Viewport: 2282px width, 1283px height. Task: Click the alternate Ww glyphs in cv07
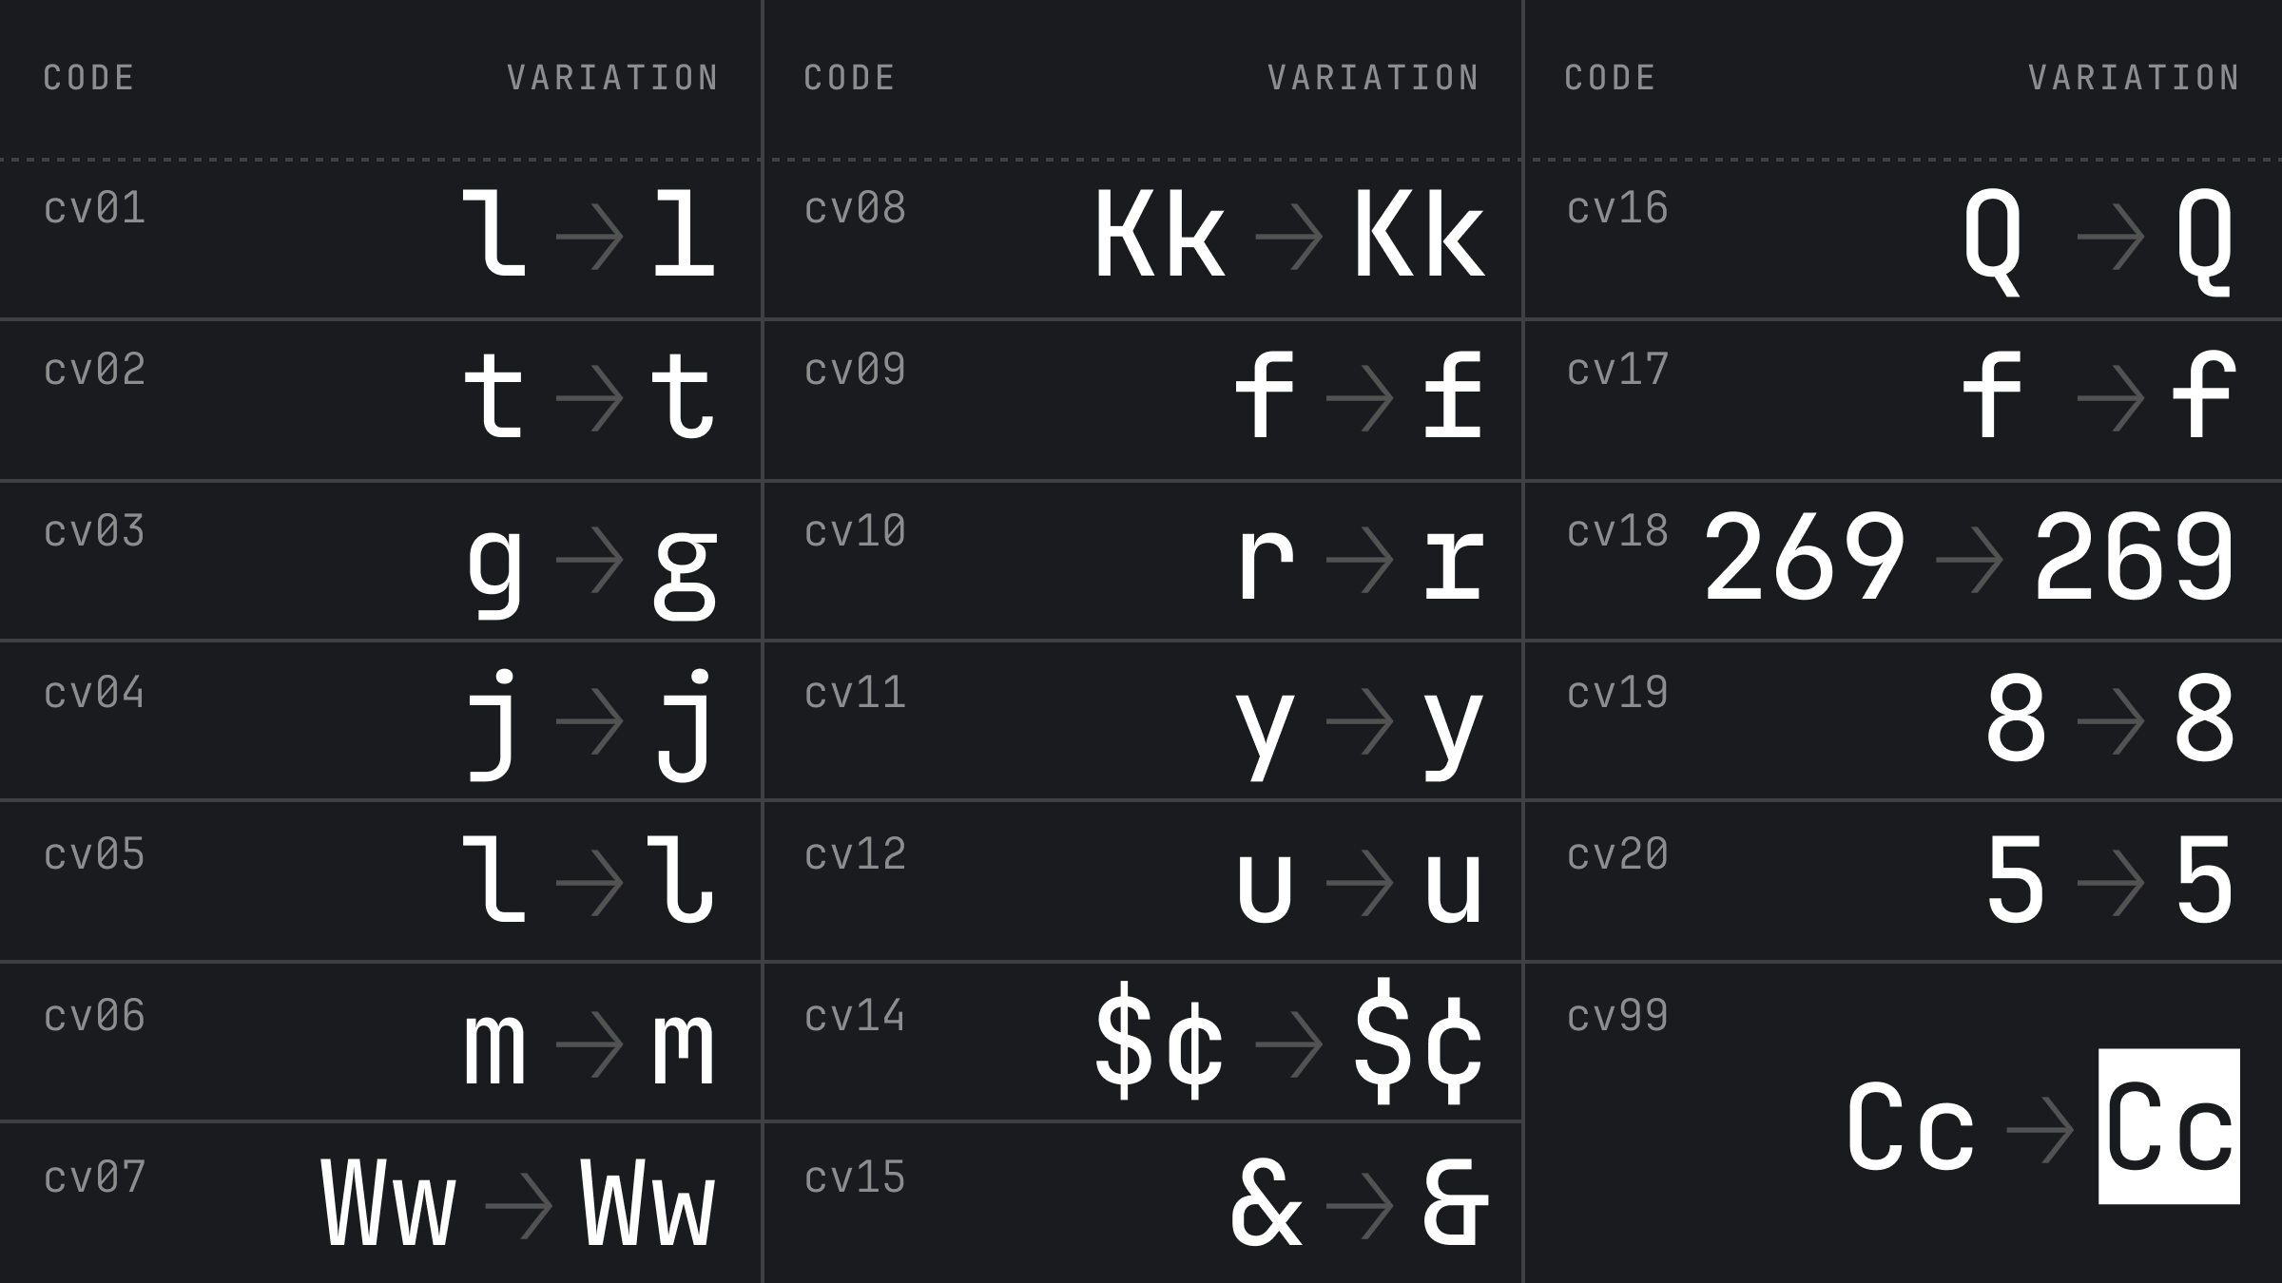point(648,1202)
